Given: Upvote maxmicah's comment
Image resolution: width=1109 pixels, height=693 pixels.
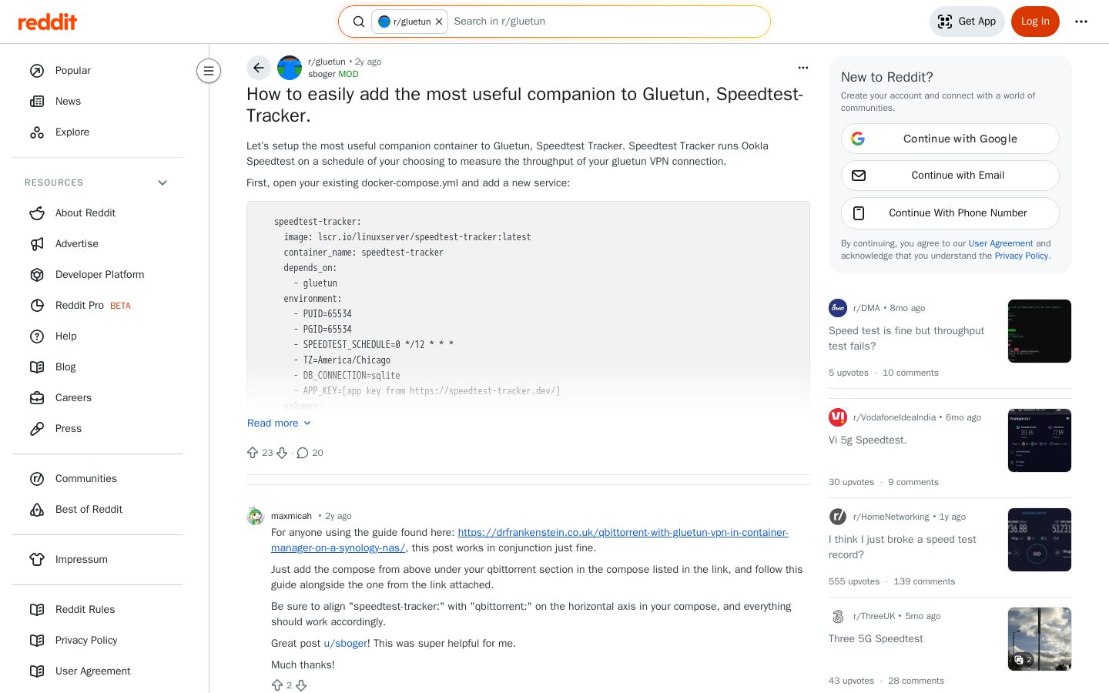Looking at the screenshot, I should (277, 685).
